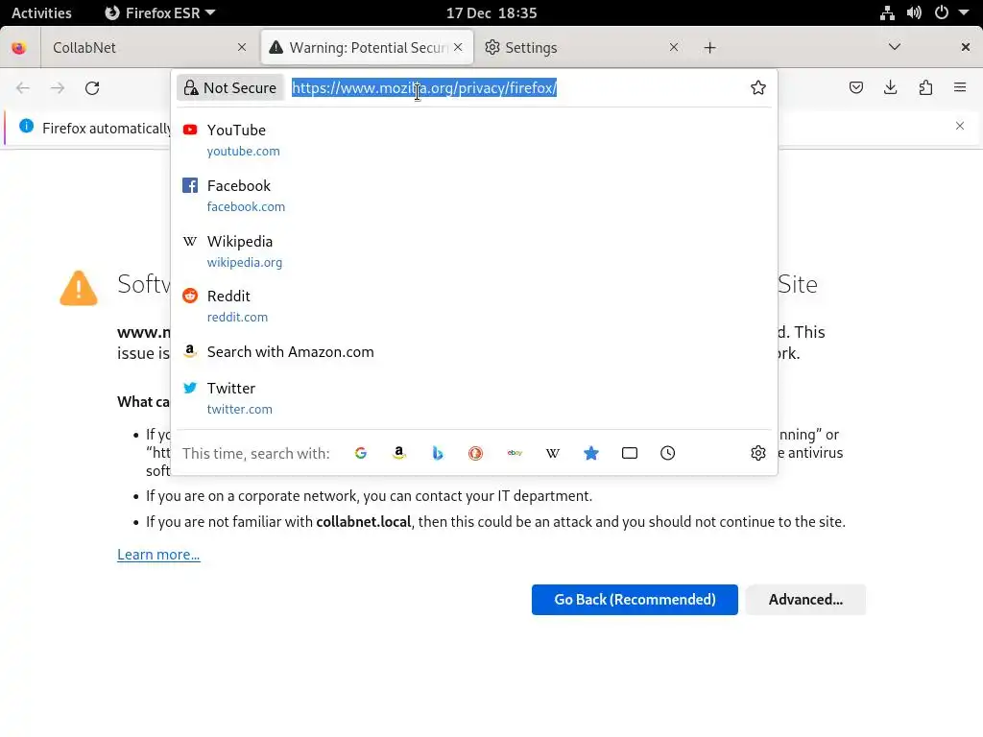Search open tabs shortcut icon

[630, 453]
